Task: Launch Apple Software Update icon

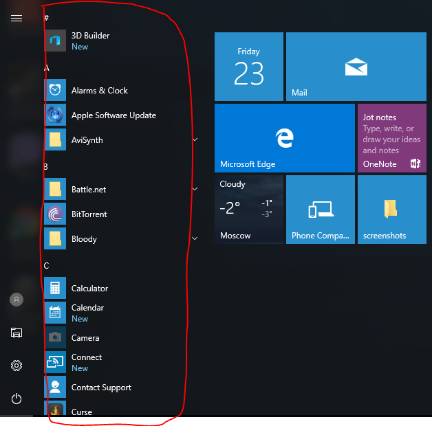Action: click(55, 115)
